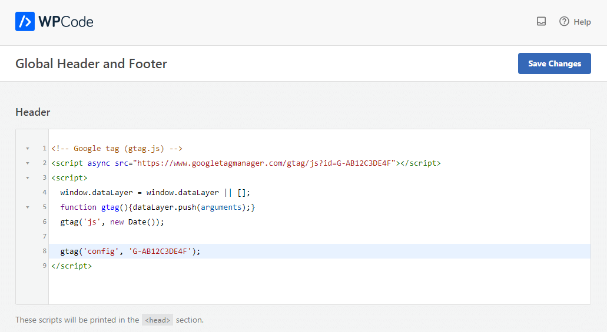Image resolution: width=607 pixels, height=332 pixels.
Task: Fold the gtag function at line 5
Action: coord(27,207)
